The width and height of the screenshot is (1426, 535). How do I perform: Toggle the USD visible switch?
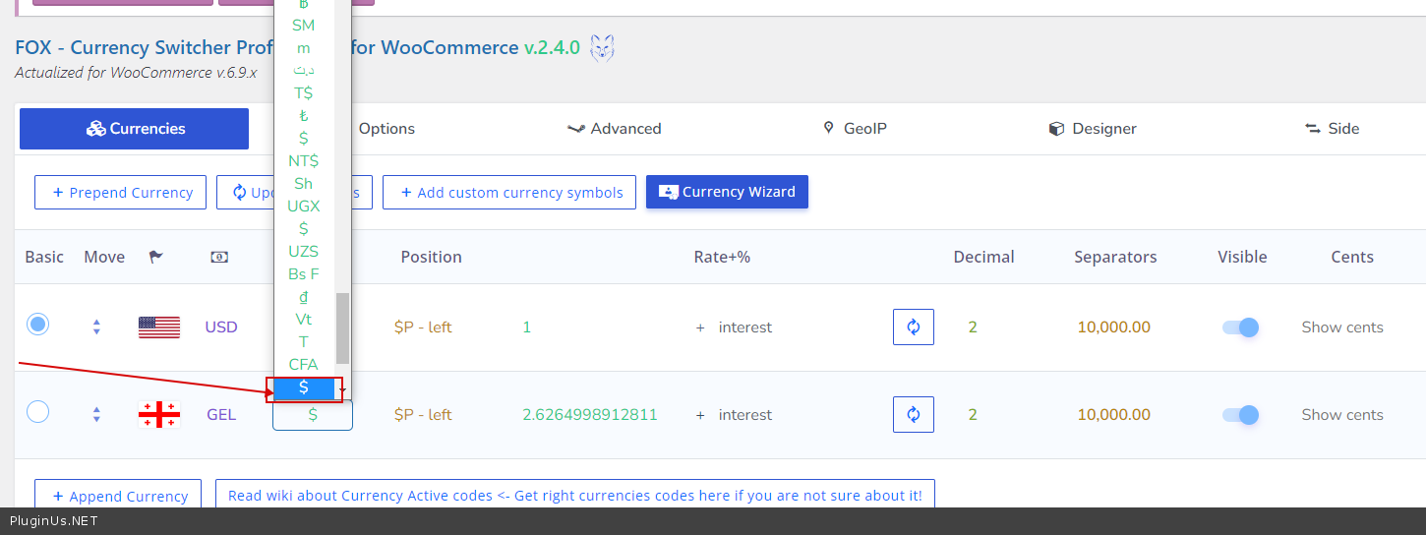(x=1240, y=327)
